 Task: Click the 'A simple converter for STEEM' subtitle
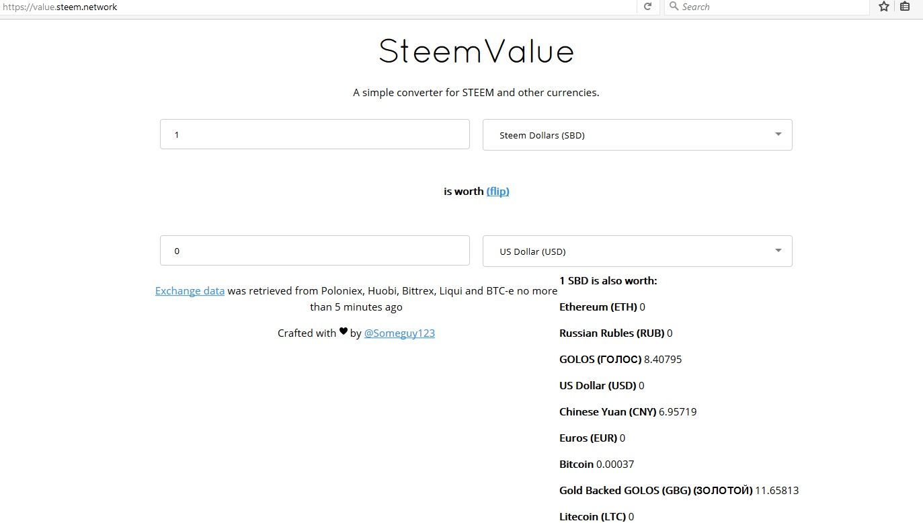476,93
